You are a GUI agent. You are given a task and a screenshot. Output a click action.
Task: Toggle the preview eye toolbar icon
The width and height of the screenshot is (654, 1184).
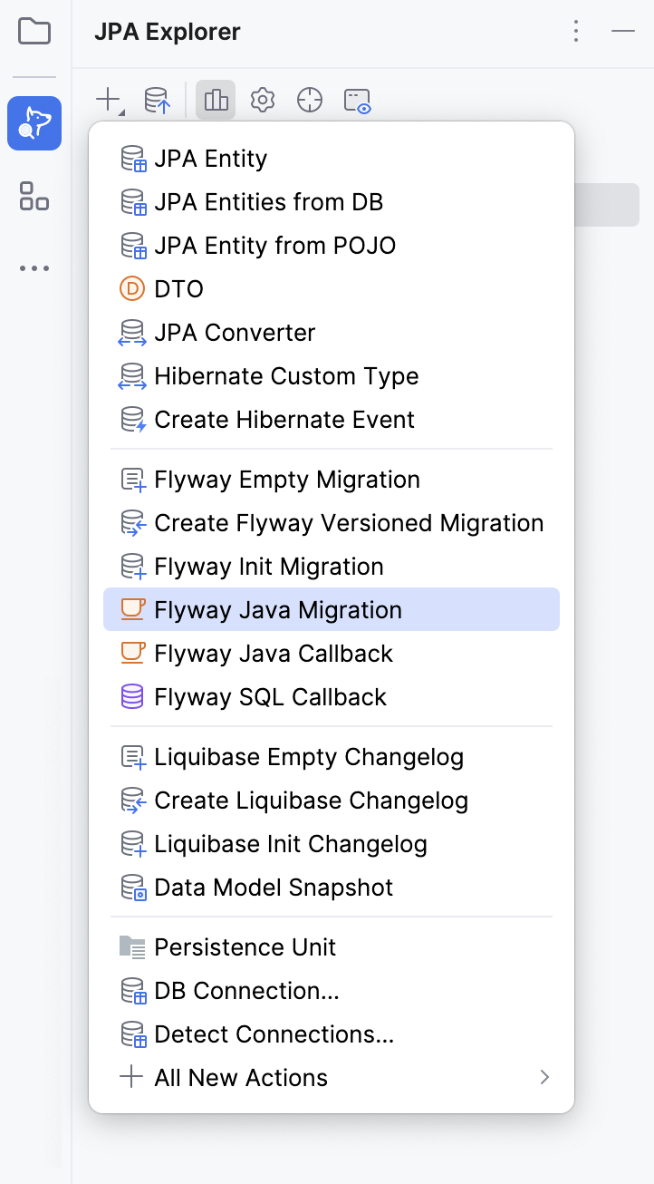(356, 100)
